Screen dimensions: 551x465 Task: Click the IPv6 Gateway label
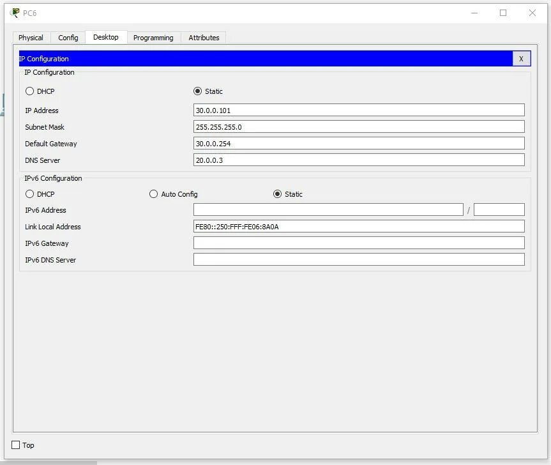click(x=47, y=243)
